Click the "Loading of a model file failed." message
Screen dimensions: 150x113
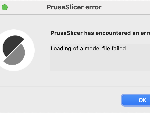[89, 48]
